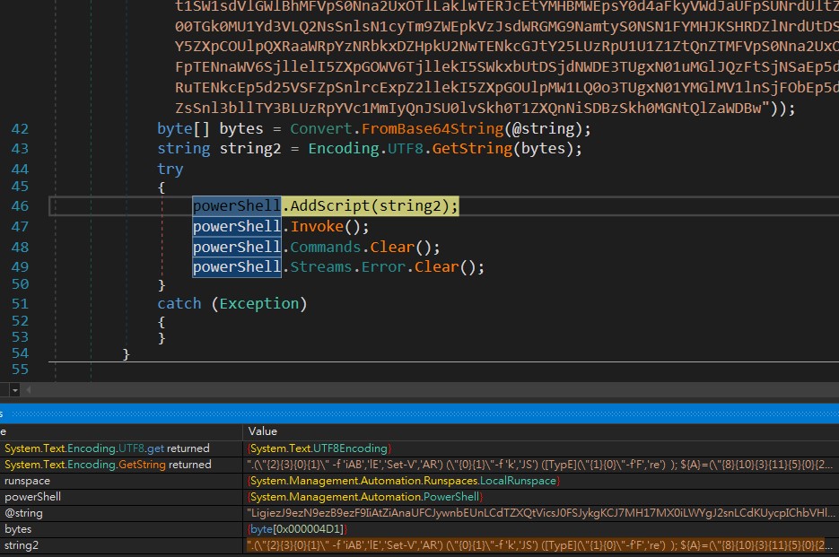Click the highlighted string2 value cell
Viewport: 839px width, 557px height.
coord(539,545)
